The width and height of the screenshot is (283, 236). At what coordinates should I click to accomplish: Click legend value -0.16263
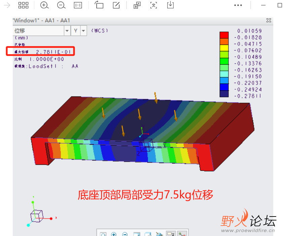click(248, 70)
